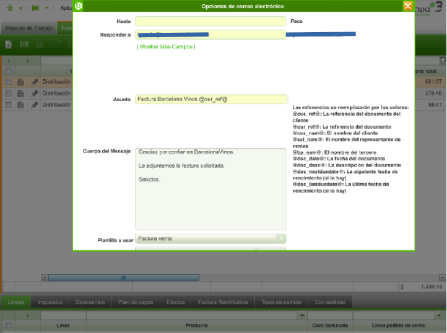Click the pin icon on second Distribución row

pyautogui.click(x=35, y=93)
